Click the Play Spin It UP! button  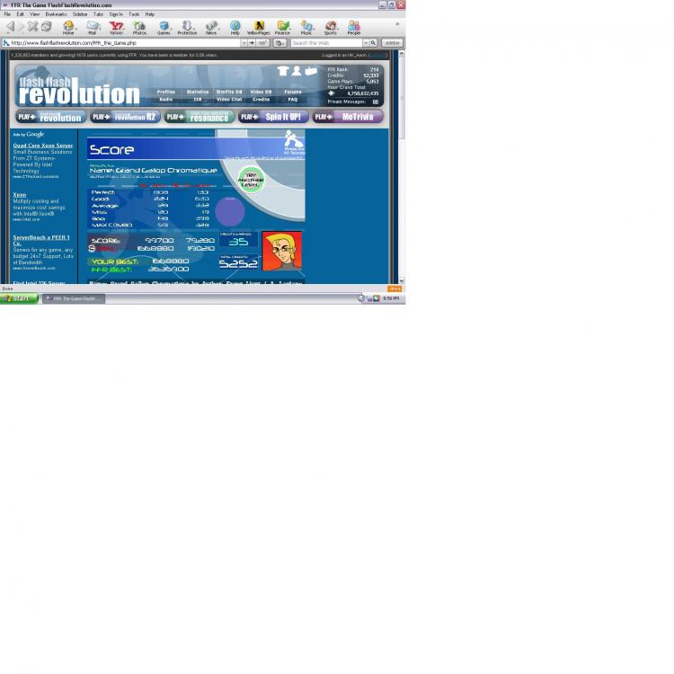pyautogui.click(x=273, y=117)
